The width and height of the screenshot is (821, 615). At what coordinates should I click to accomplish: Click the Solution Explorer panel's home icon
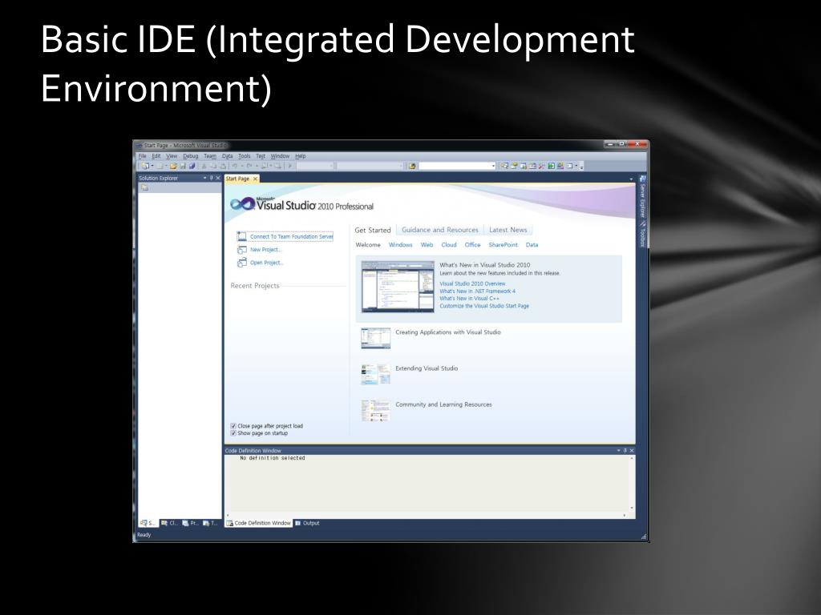(144, 187)
